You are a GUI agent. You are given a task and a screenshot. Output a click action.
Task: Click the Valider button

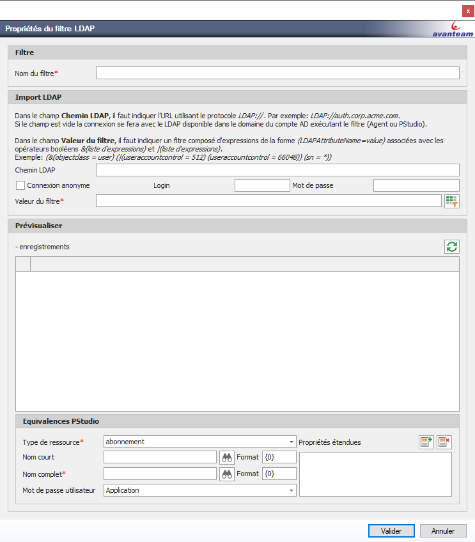391,531
